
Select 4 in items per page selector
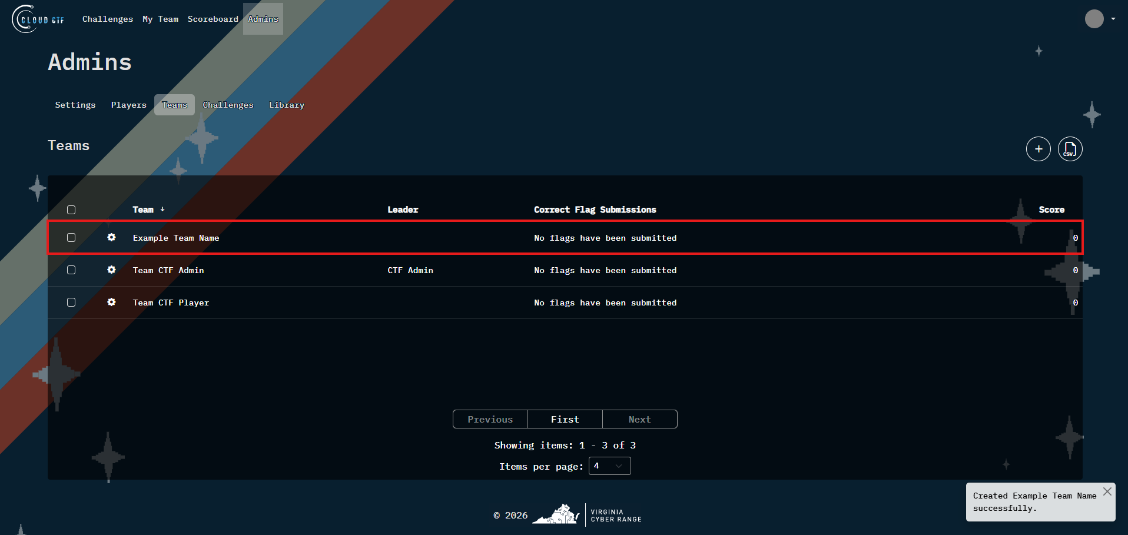click(x=609, y=466)
